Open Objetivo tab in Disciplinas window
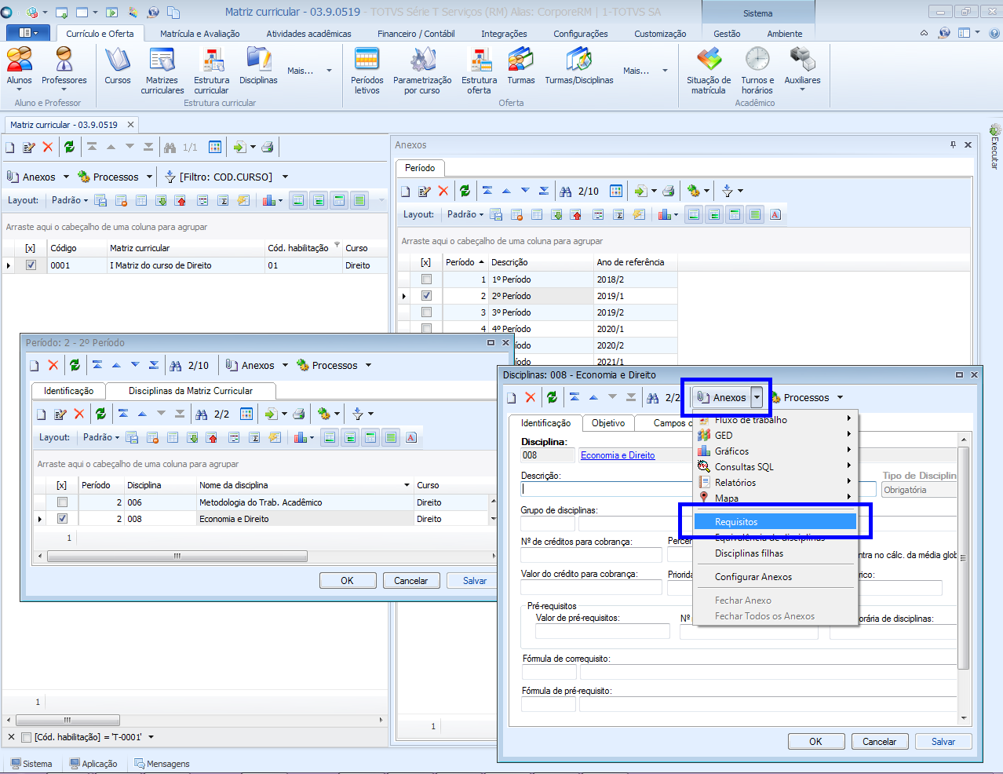Viewport: 1003px width, 774px height. 608,423
